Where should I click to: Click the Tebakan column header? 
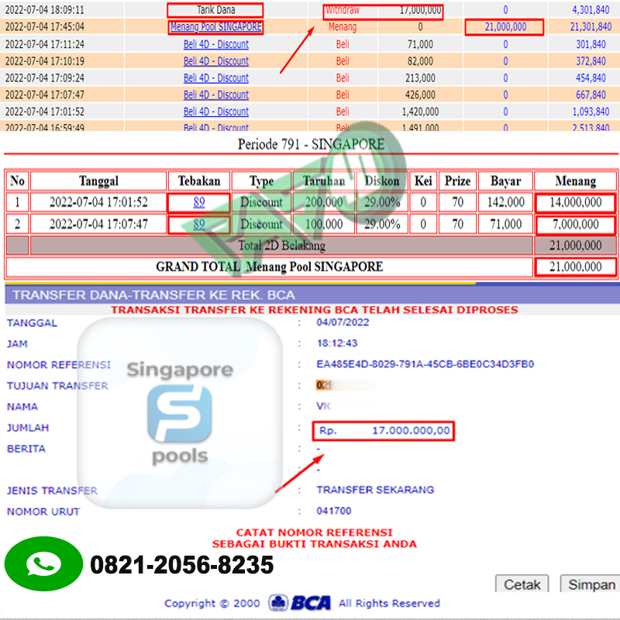(x=199, y=181)
